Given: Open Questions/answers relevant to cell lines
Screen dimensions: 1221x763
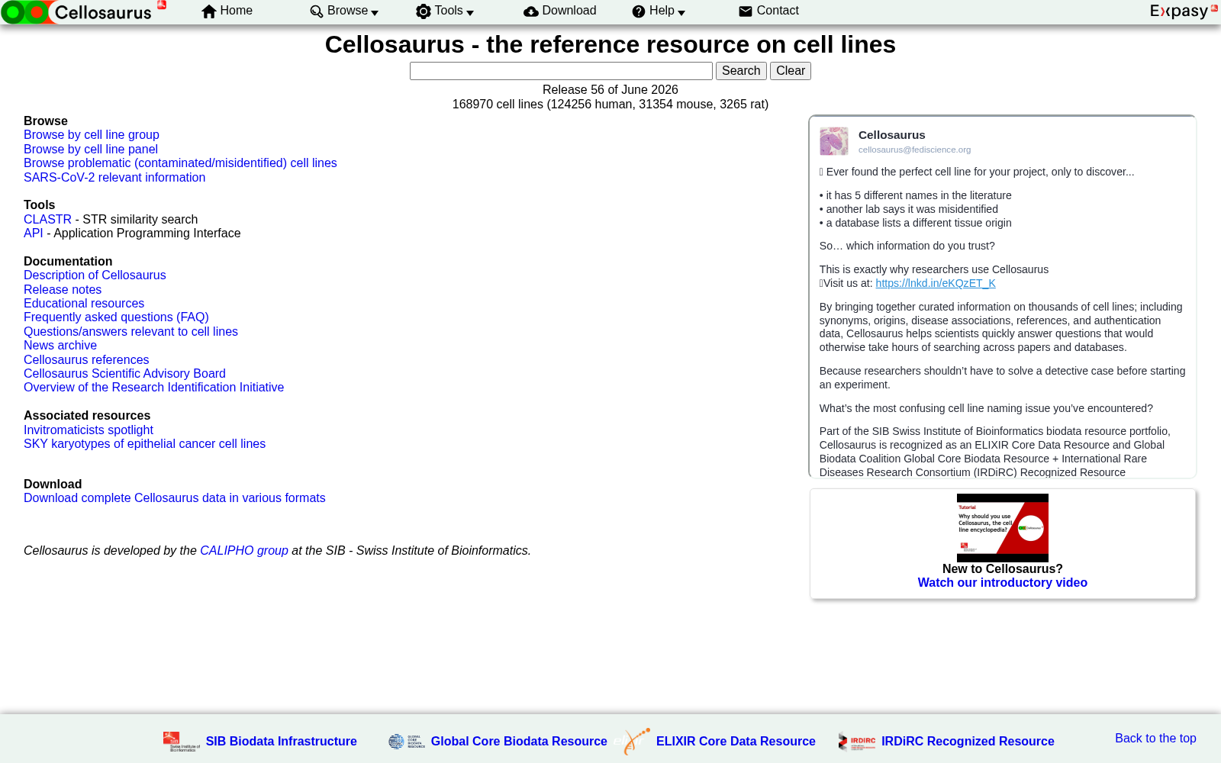Looking at the screenshot, I should 130,332.
